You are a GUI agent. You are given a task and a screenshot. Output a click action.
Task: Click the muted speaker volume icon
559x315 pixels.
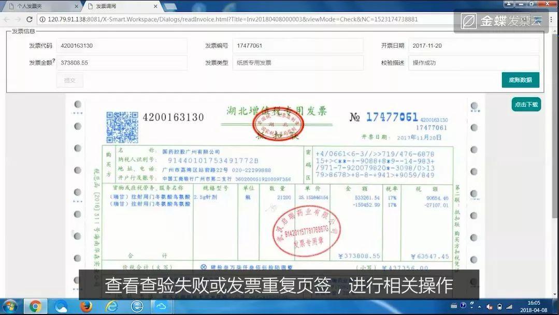(490, 306)
